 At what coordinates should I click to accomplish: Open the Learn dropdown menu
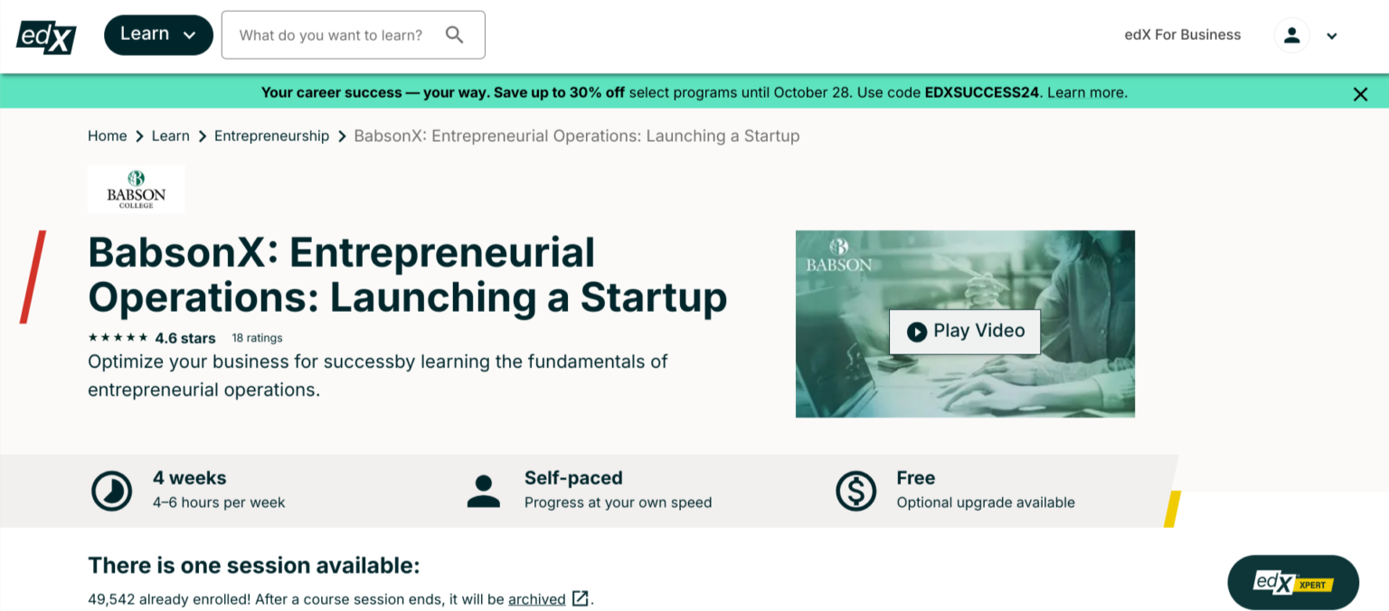pyautogui.click(x=158, y=33)
